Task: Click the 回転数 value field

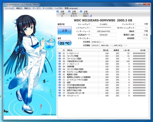Action: [x=142, y=31]
